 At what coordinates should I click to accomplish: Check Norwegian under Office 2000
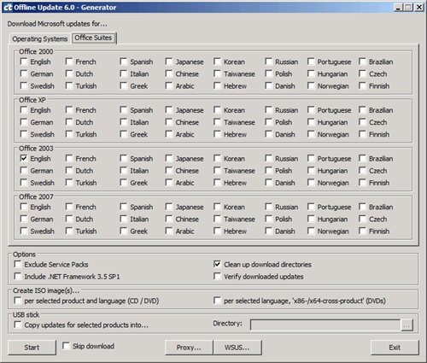coord(311,85)
